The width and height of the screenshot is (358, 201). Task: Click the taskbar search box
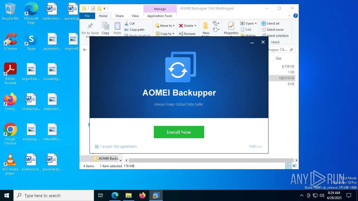click(54, 195)
